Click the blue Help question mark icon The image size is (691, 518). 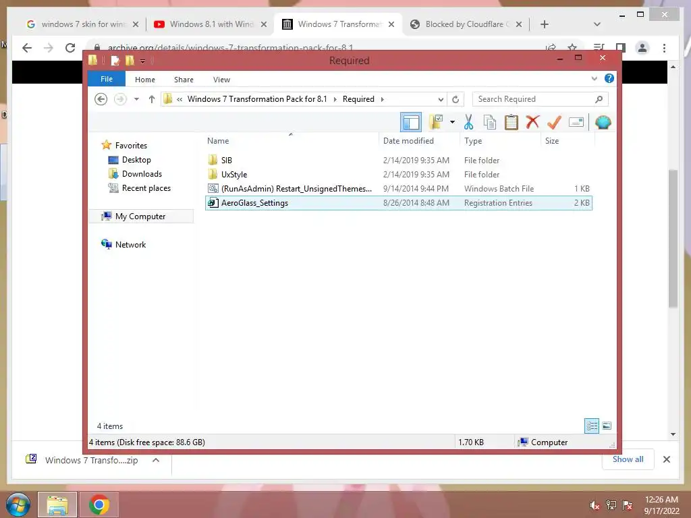click(609, 78)
